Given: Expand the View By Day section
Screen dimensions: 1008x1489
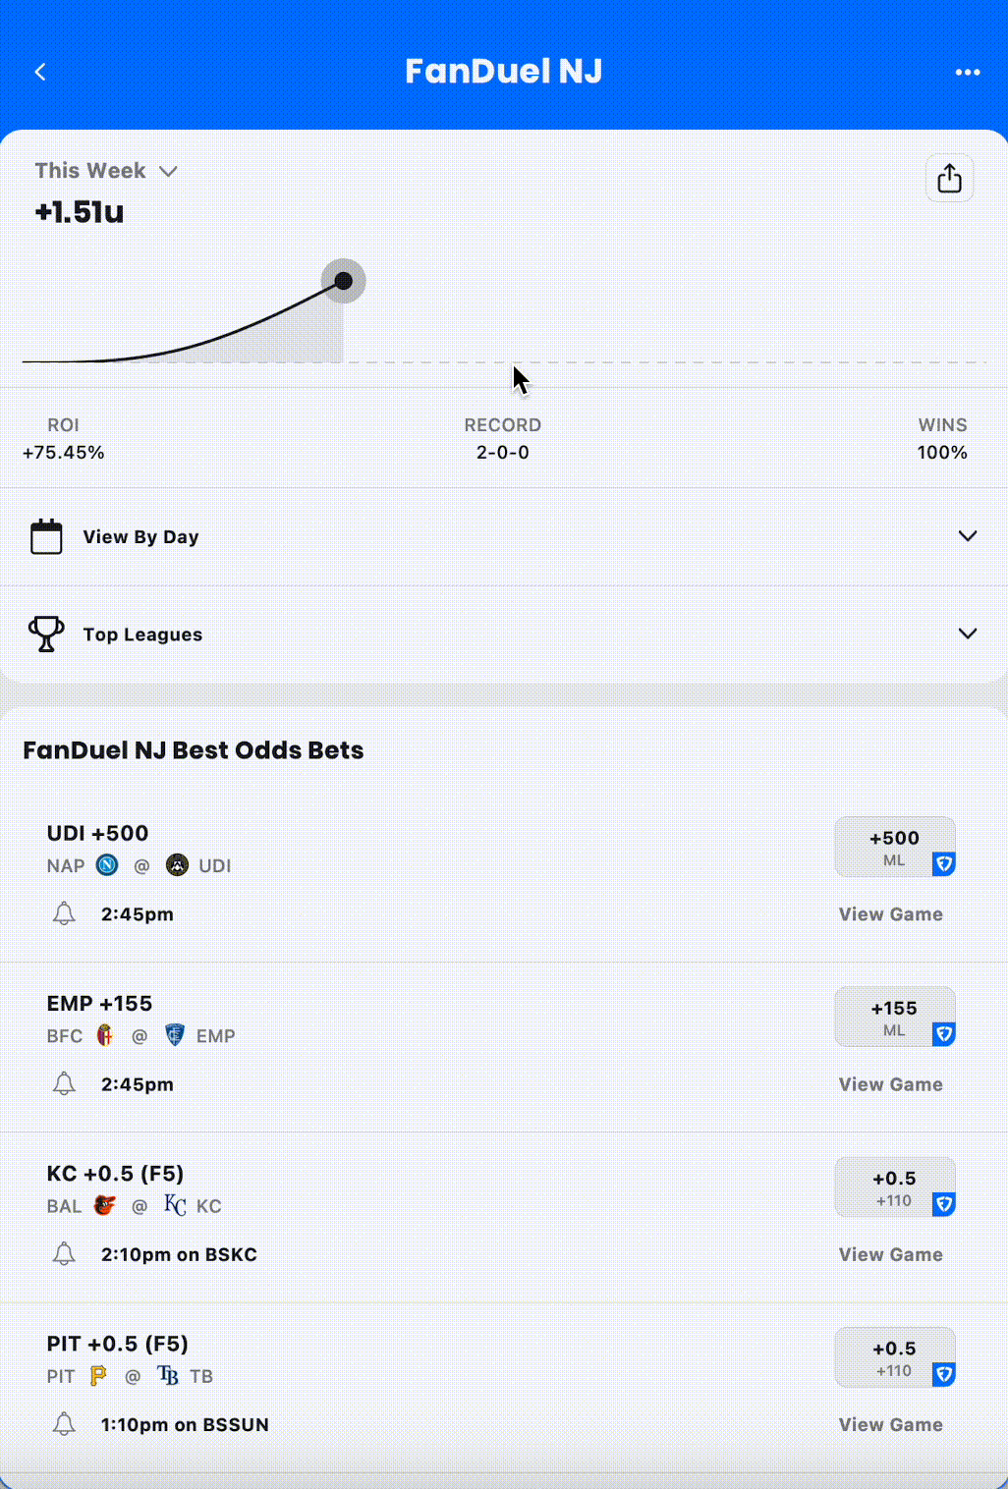Looking at the screenshot, I should (967, 536).
